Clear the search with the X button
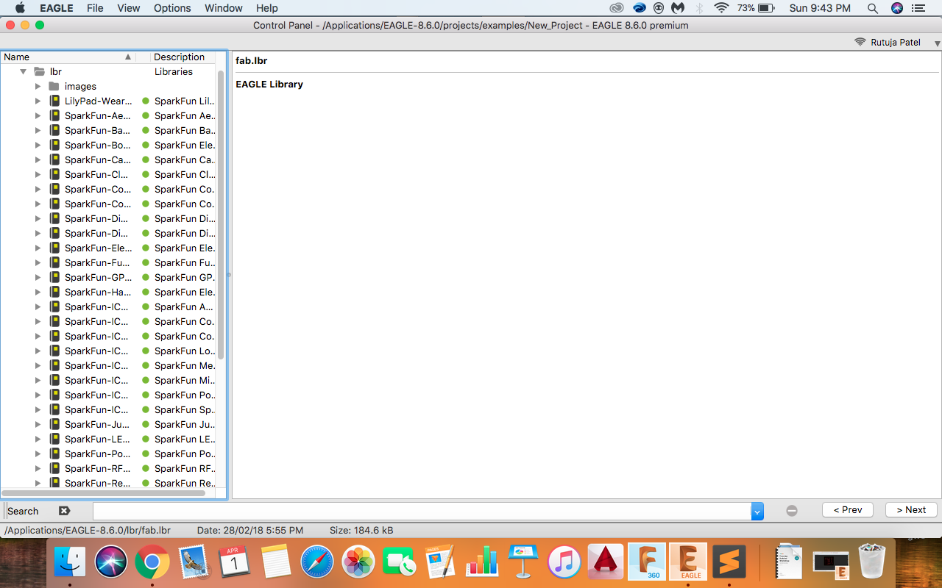 point(64,511)
